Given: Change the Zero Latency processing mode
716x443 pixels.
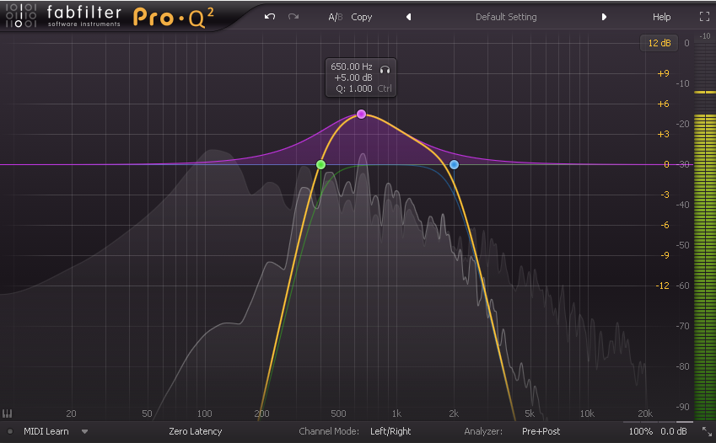Looking at the screenshot, I should pyautogui.click(x=195, y=431).
